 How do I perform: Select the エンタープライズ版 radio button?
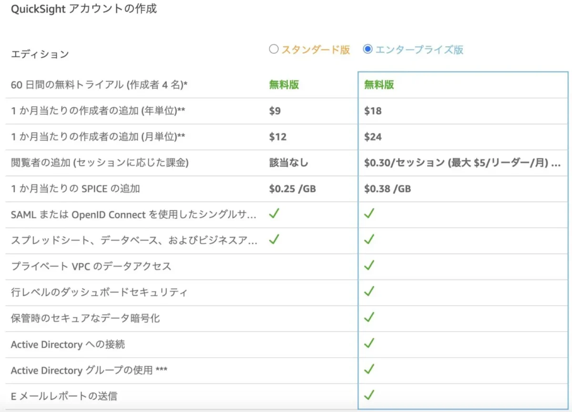[x=368, y=49]
